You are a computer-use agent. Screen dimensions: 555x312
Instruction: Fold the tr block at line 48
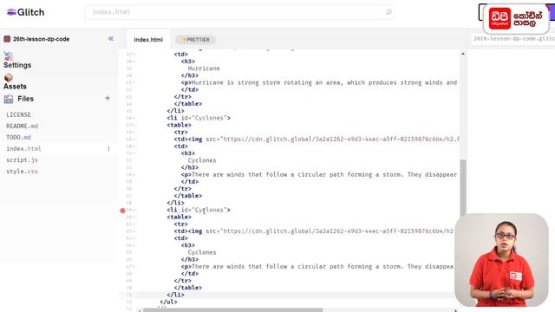tap(134, 133)
